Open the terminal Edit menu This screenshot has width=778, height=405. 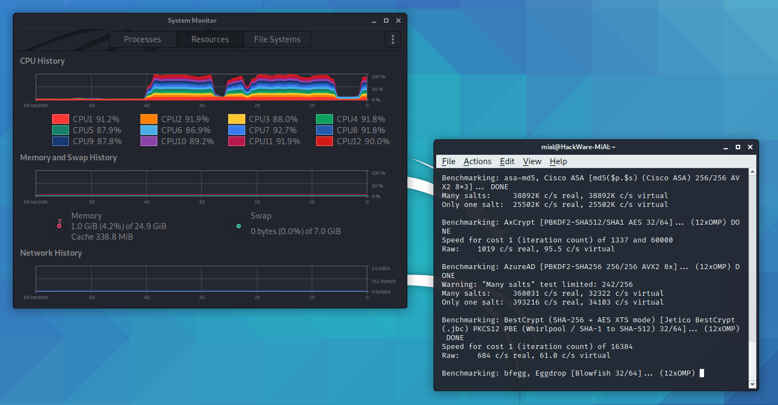507,161
